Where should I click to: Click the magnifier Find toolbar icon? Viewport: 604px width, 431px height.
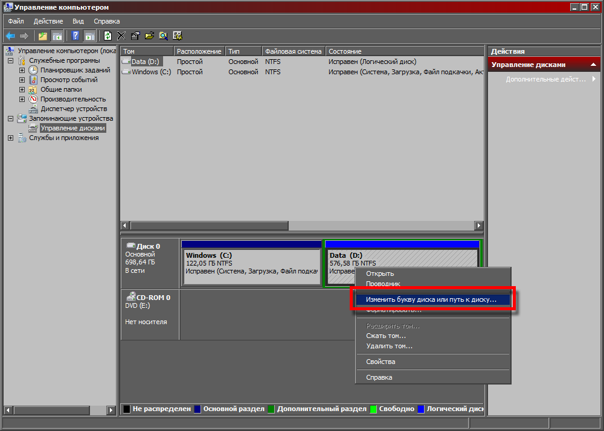(163, 36)
